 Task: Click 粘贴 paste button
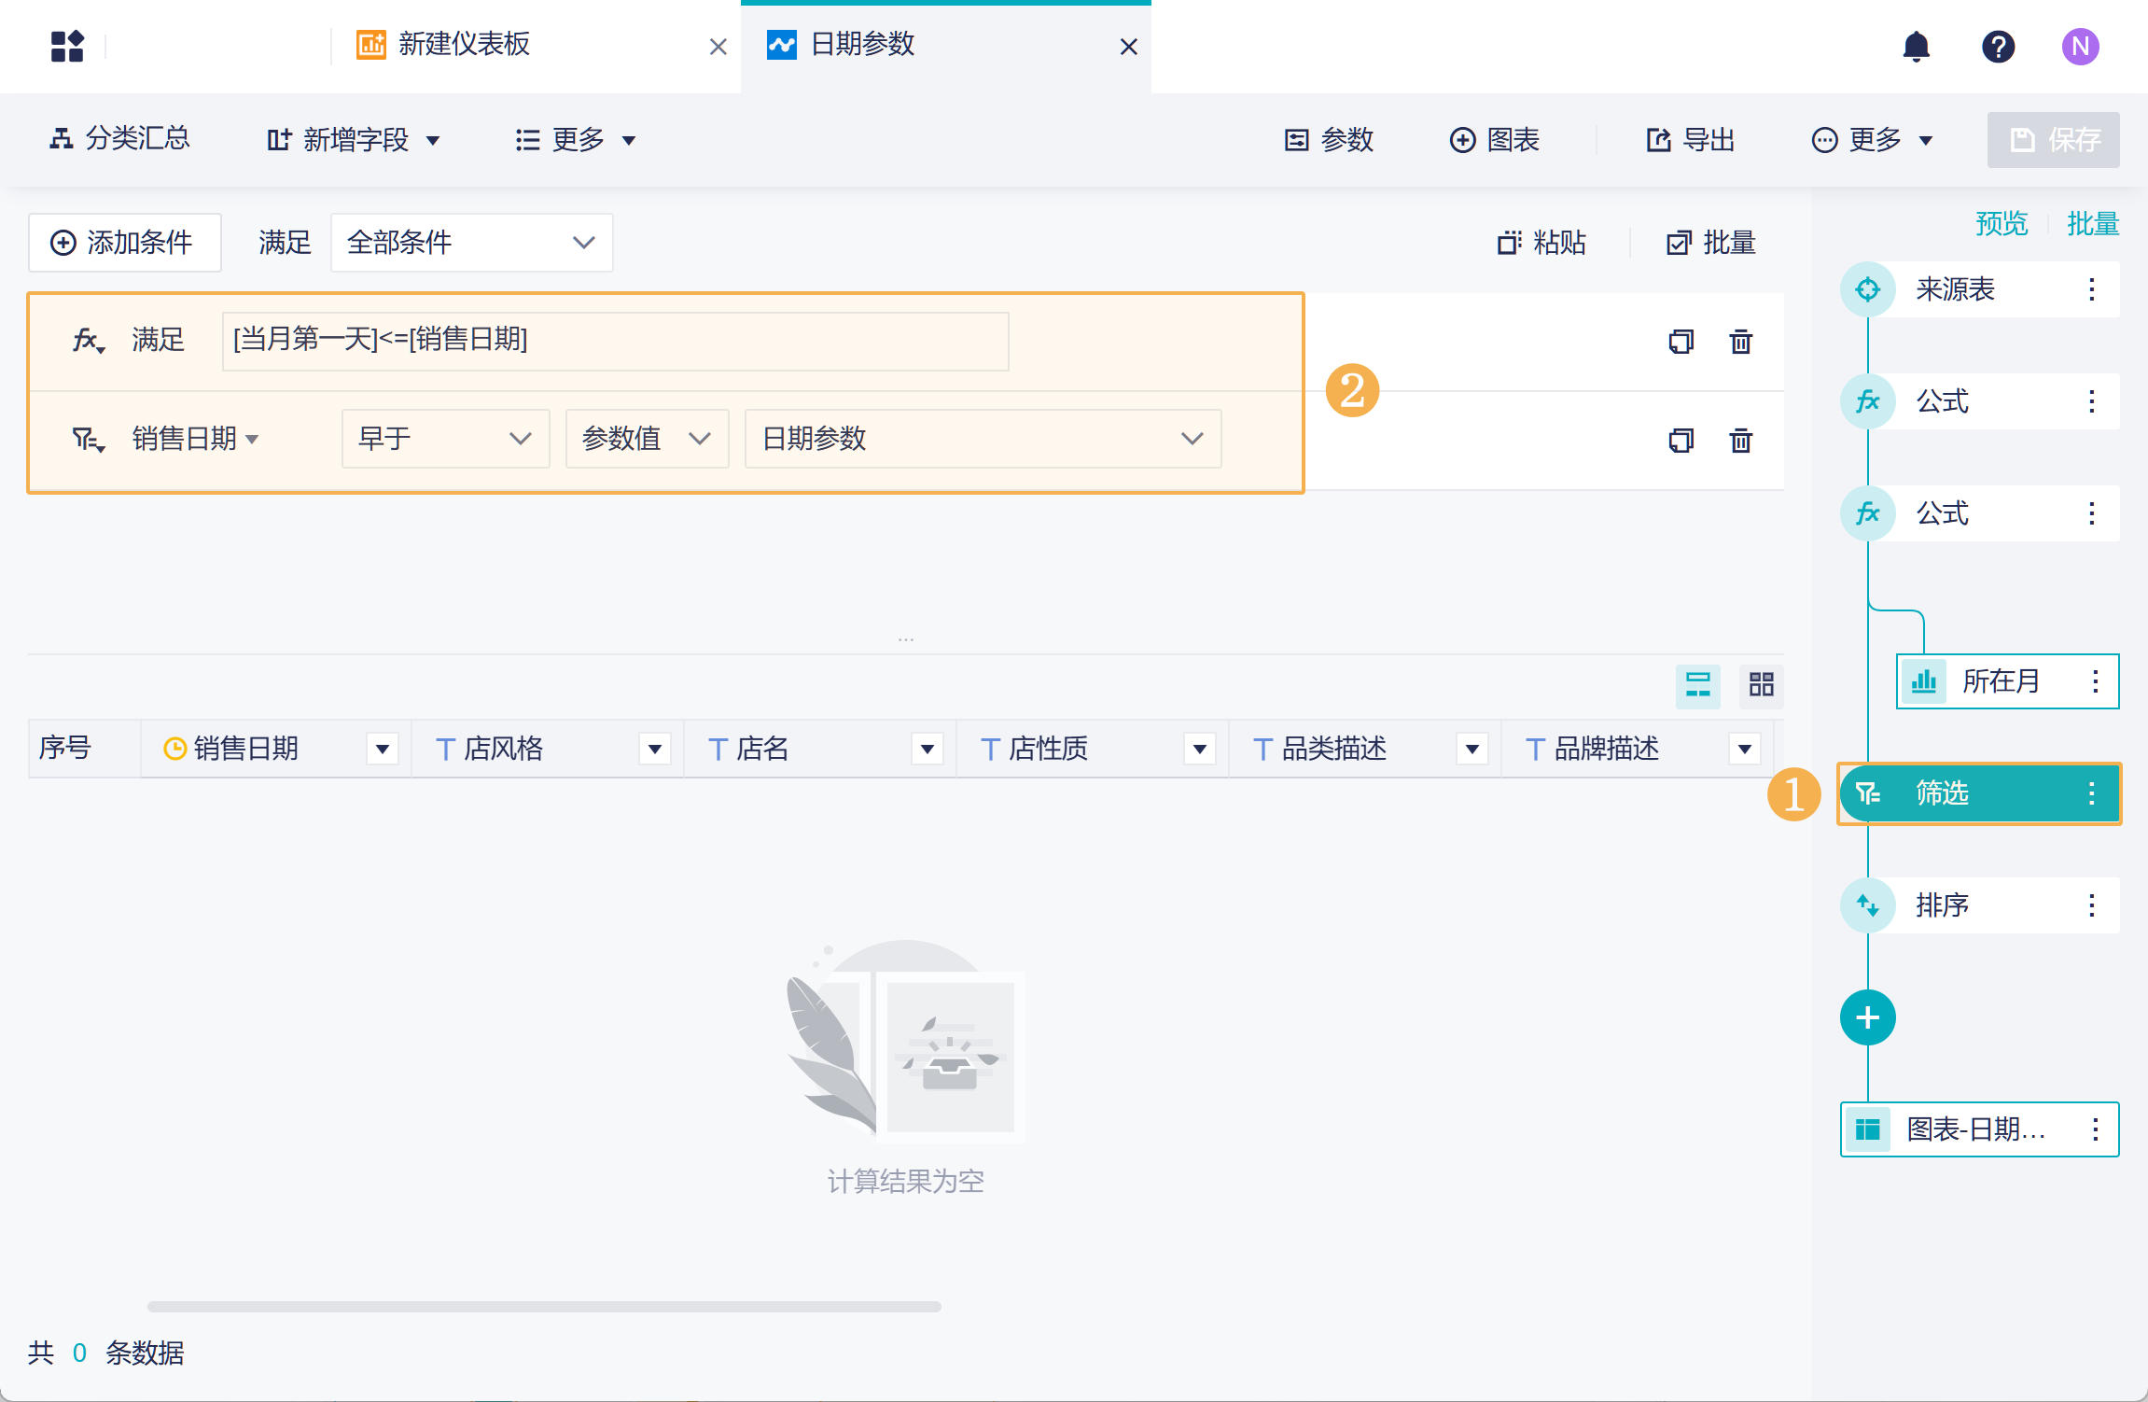click(1541, 243)
